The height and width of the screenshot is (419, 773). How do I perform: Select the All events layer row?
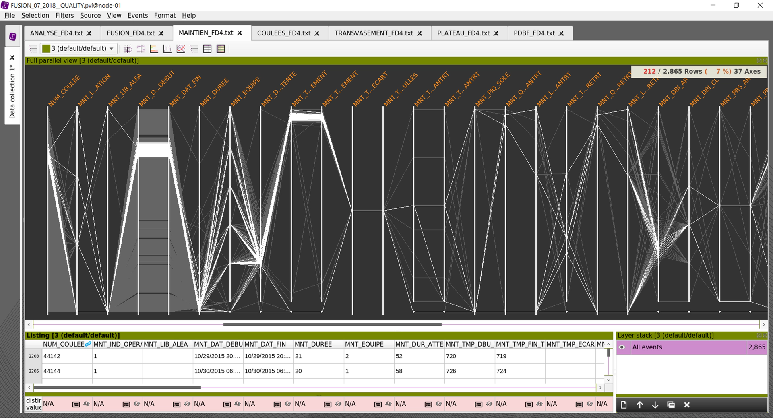(x=684, y=347)
